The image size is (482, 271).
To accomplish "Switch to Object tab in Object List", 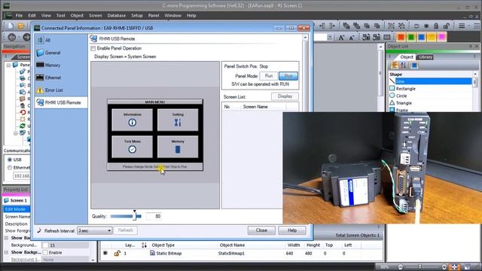I will pos(407,57).
